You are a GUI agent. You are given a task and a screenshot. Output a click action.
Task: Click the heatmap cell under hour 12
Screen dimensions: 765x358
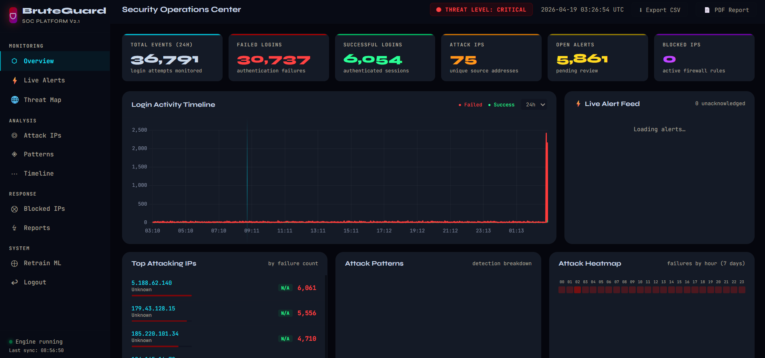[656, 290]
